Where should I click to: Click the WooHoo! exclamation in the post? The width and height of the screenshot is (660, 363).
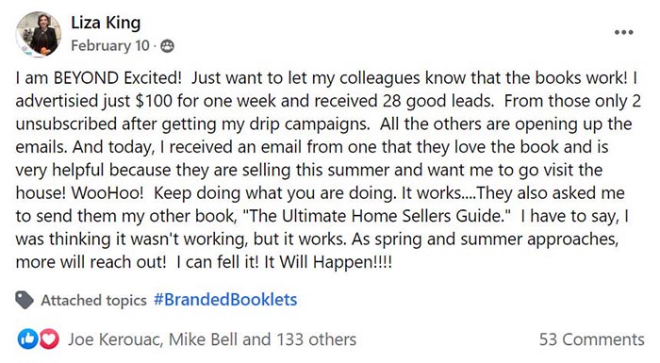(x=107, y=193)
